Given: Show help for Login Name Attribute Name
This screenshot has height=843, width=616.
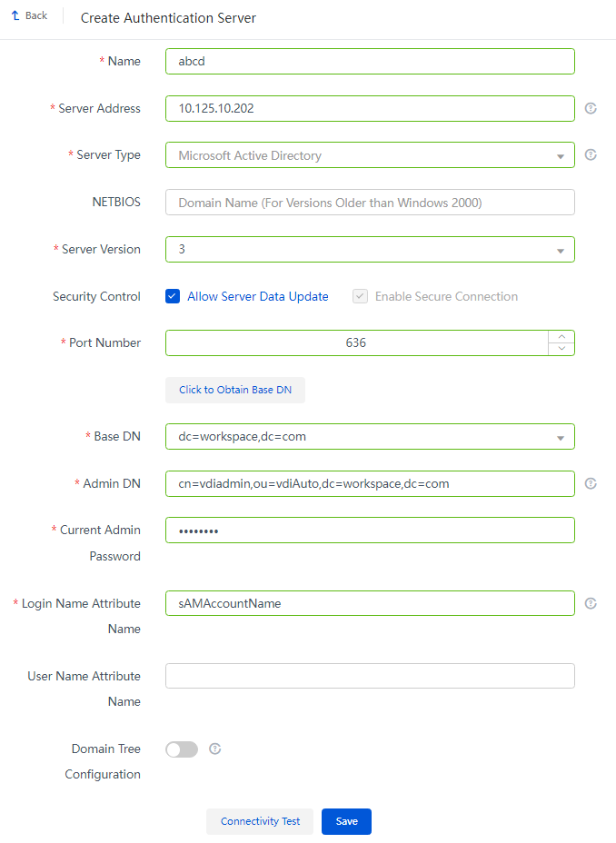Looking at the screenshot, I should (591, 603).
